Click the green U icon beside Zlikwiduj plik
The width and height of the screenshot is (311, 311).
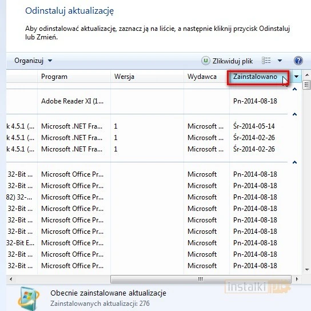(206, 61)
